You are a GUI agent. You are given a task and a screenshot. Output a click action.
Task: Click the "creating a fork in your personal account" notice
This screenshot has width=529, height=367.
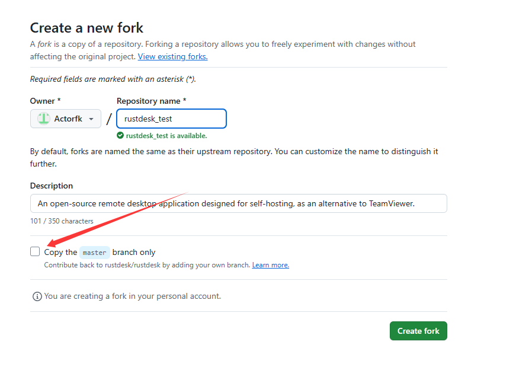(133, 296)
